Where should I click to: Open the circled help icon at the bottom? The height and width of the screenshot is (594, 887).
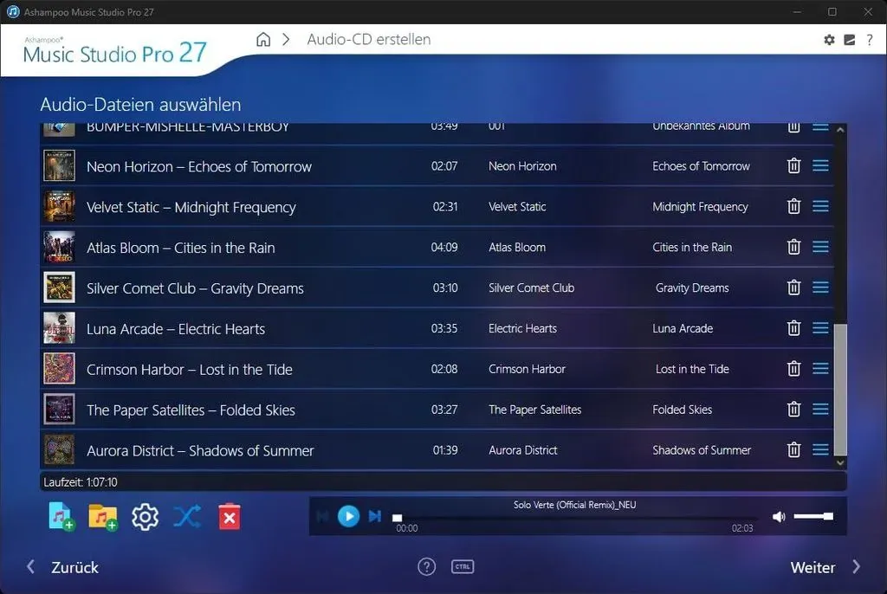pos(426,567)
